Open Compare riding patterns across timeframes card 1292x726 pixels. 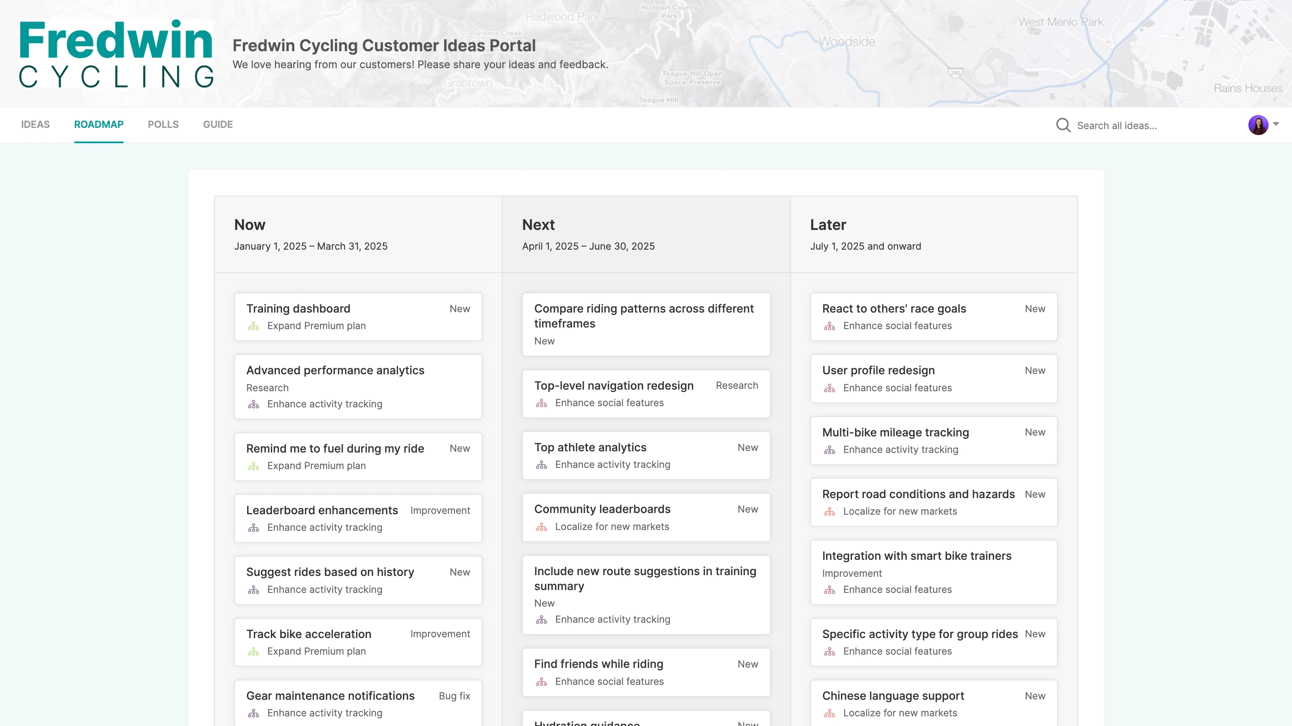coord(644,316)
